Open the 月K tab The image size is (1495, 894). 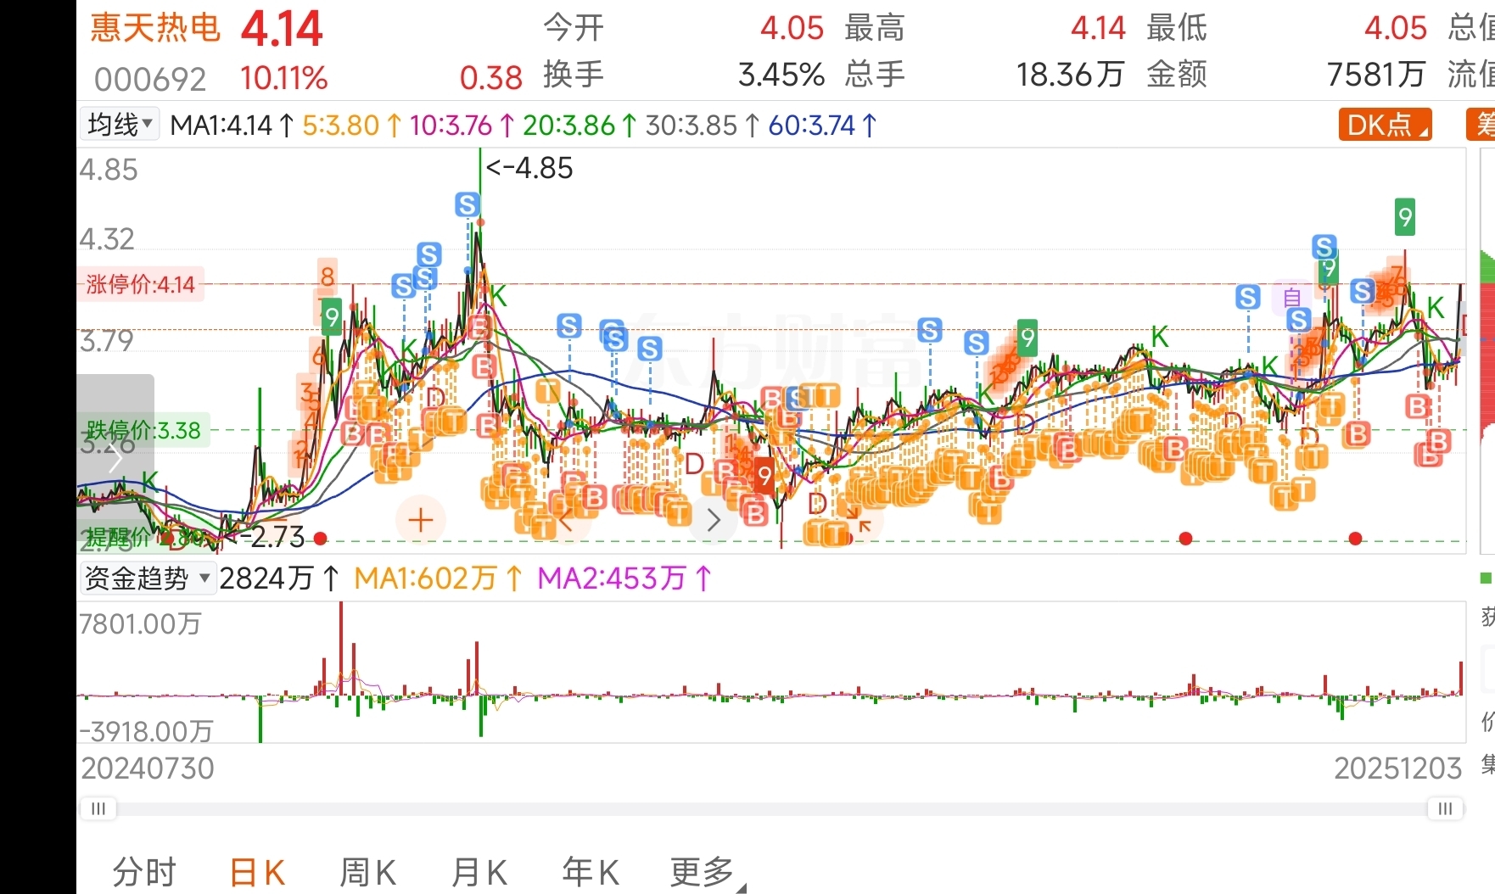pyautogui.click(x=479, y=872)
